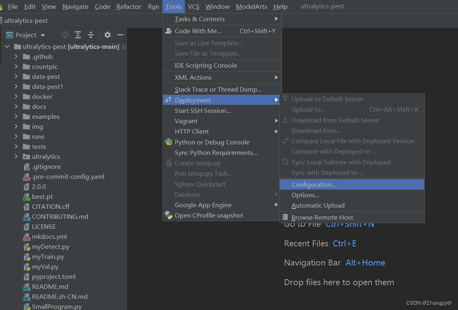Select the docs folder row
The image size is (458, 310).
[64, 107]
